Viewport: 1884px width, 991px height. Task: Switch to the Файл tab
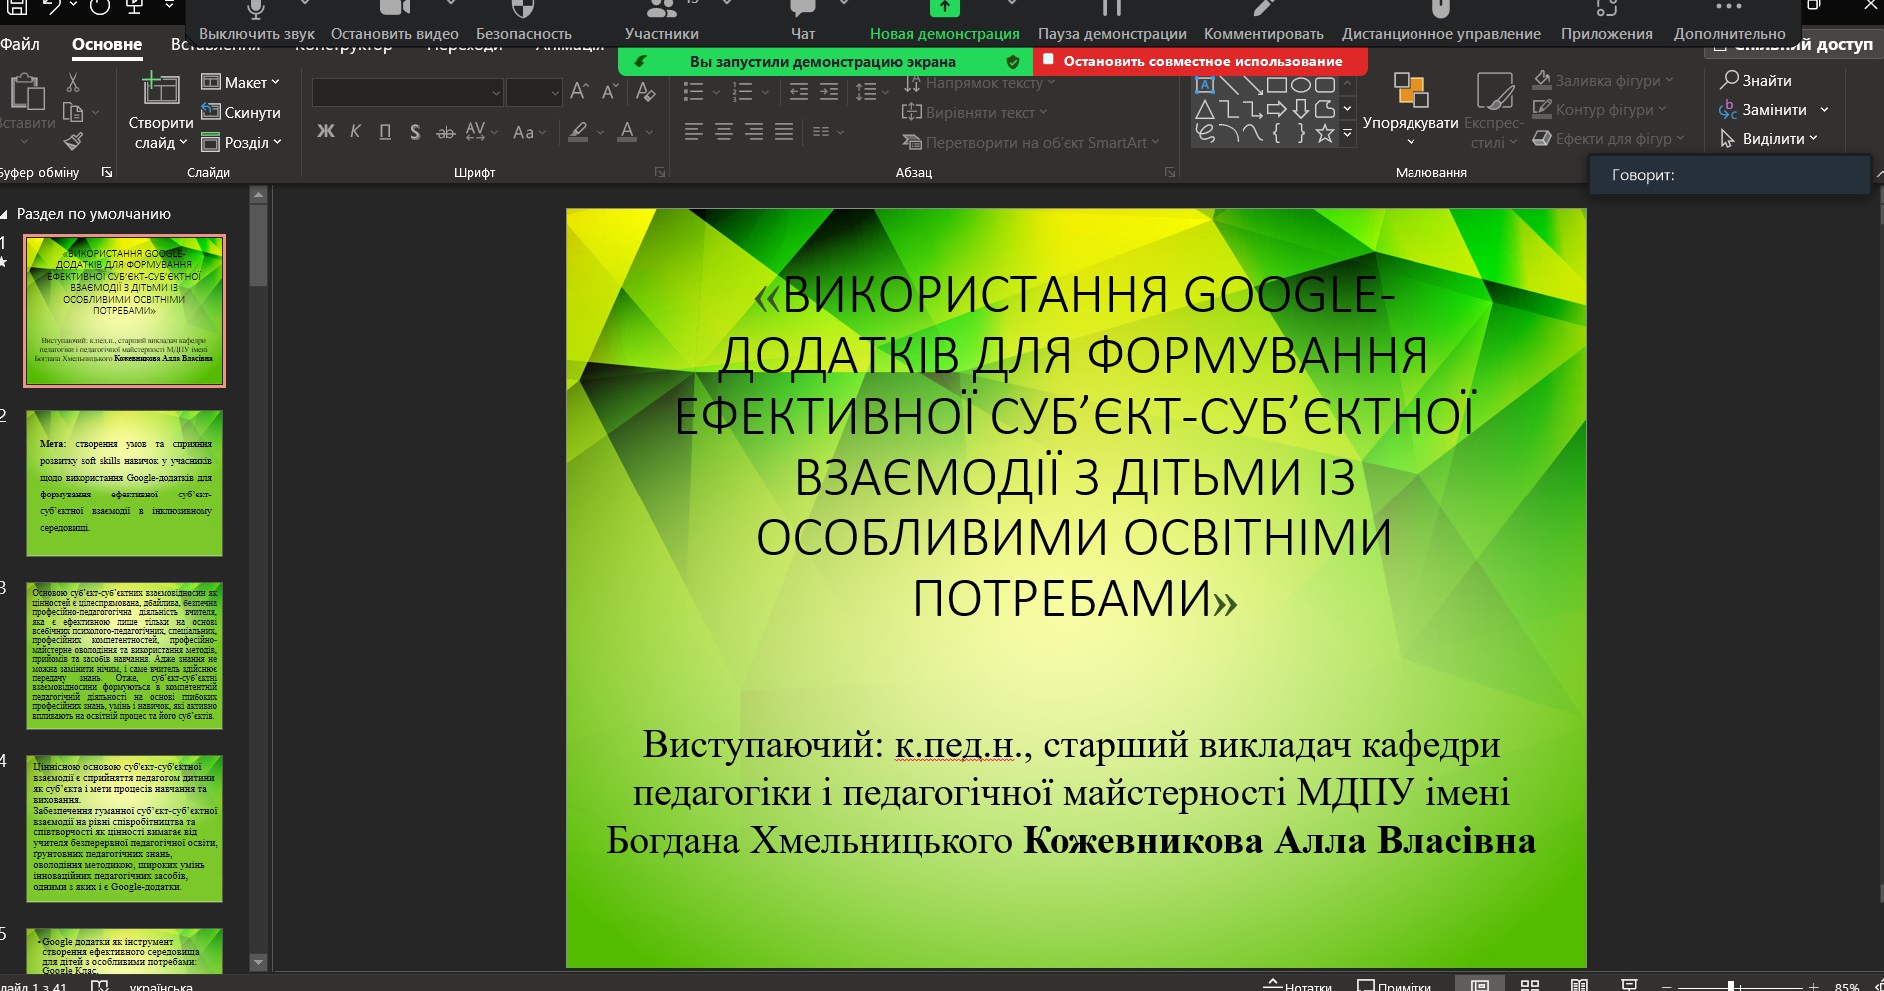click(x=20, y=44)
